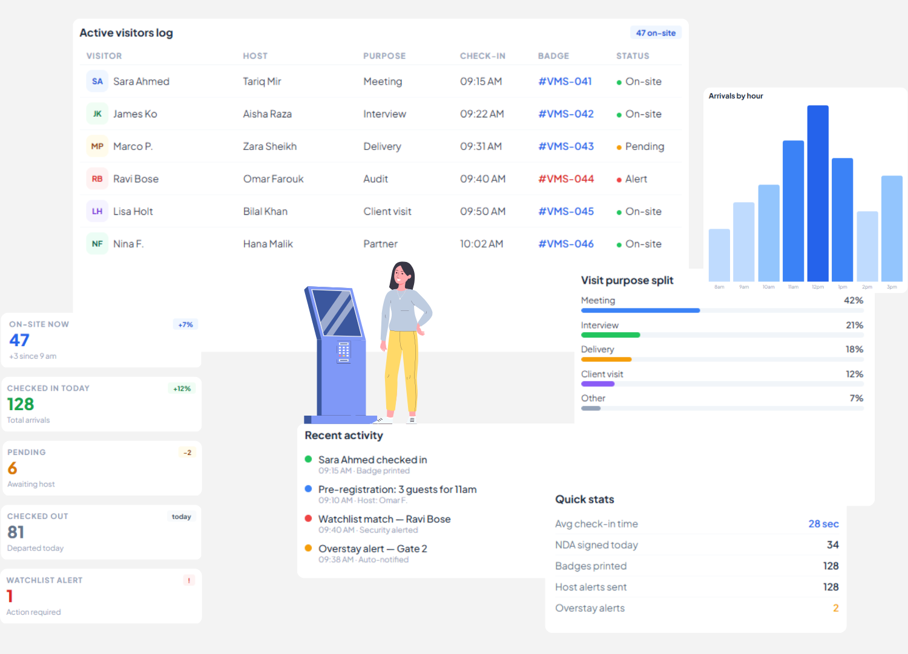Click Client visit purpose for Lisa Holt
Viewport: 908px width, 654px height.
(387, 211)
